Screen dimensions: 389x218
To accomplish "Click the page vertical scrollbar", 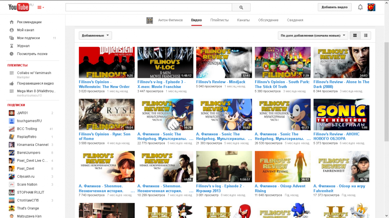I will pos(387,92).
